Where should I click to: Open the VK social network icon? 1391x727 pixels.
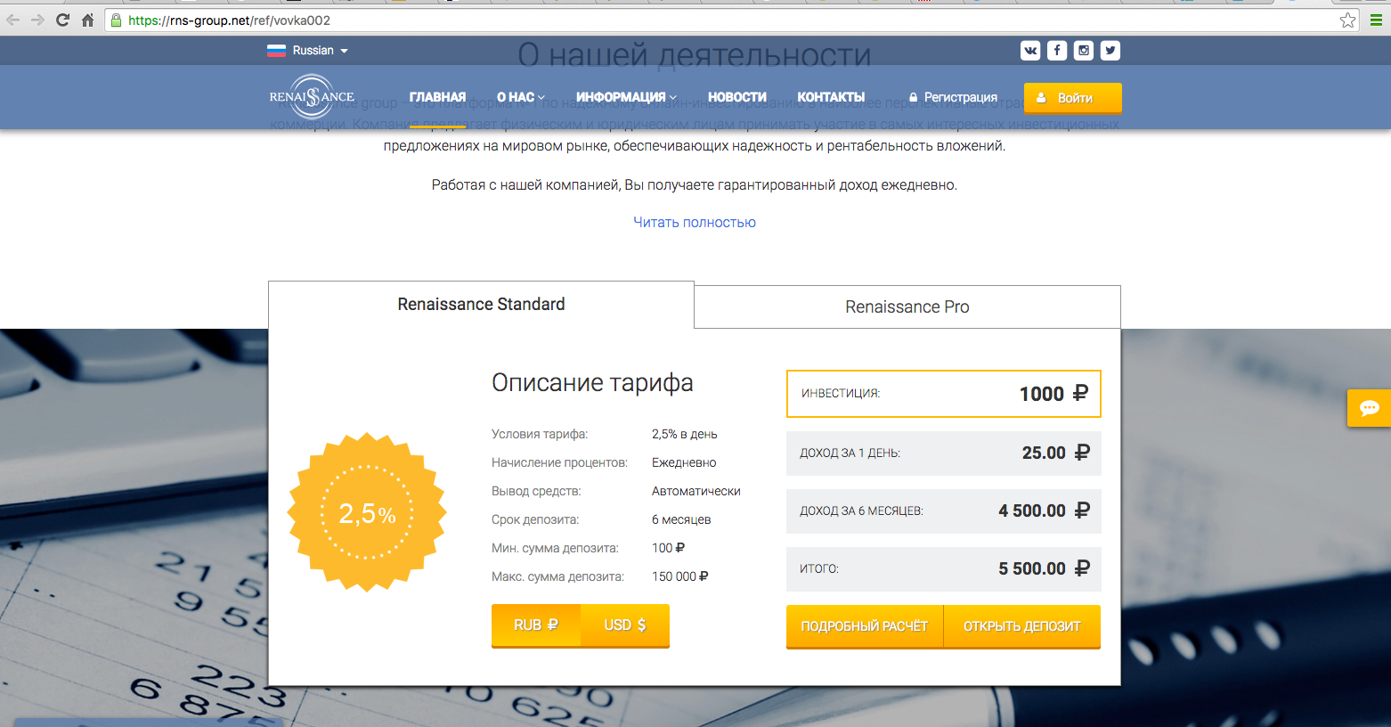pos(1030,51)
